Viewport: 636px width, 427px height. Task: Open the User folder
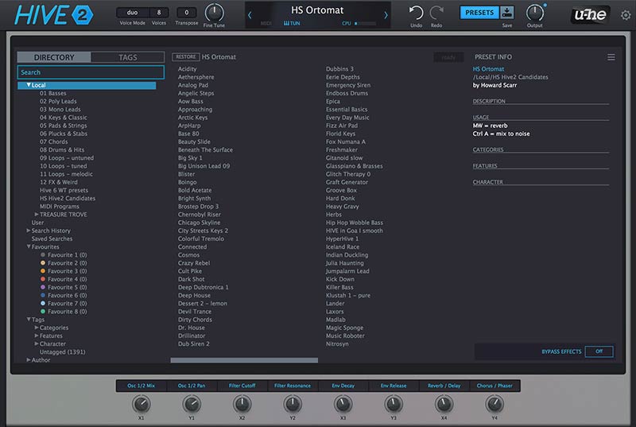tap(37, 223)
